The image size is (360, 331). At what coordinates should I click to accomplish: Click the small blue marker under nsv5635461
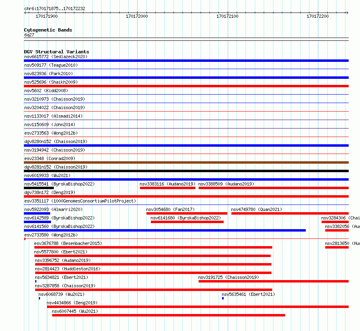(x=223, y=298)
